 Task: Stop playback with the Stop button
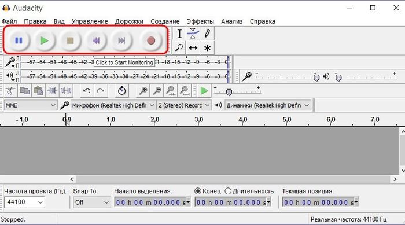(70, 40)
